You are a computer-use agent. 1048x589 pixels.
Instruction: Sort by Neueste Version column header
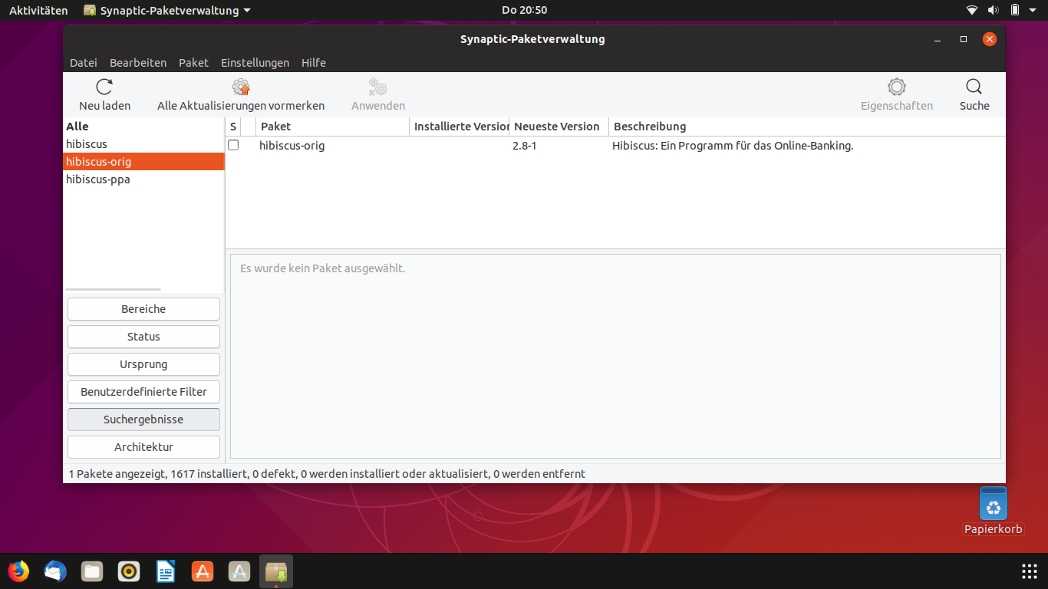559,127
